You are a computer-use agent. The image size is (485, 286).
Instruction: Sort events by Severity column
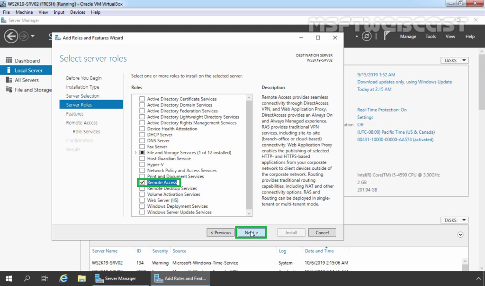(160, 251)
